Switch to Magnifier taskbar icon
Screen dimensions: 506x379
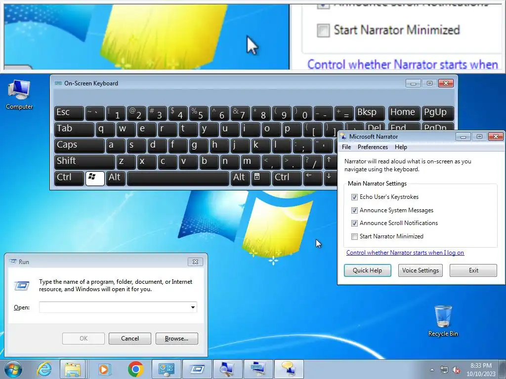(227, 369)
